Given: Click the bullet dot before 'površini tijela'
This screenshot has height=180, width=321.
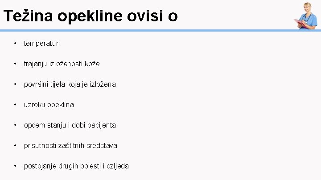Looking at the screenshot, I should tap(16, 84).
